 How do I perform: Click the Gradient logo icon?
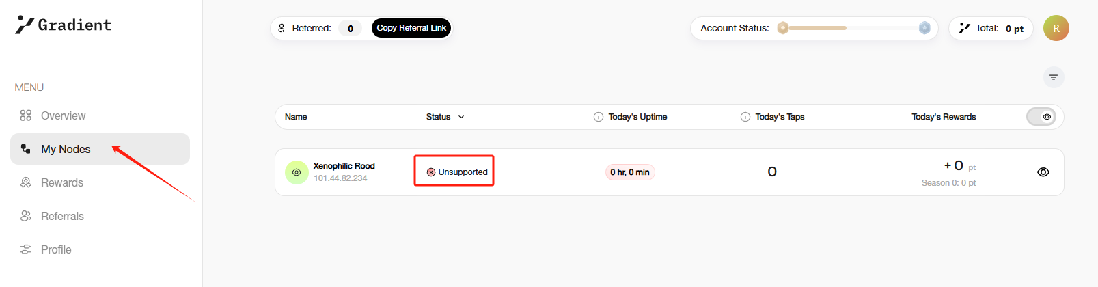(25, 25)
